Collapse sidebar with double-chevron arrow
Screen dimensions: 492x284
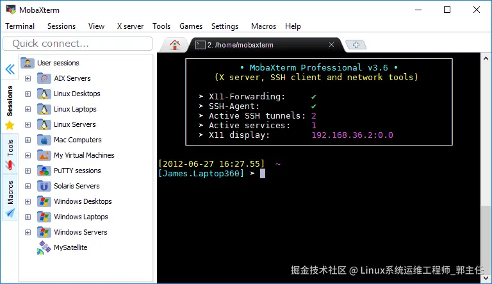10,69
